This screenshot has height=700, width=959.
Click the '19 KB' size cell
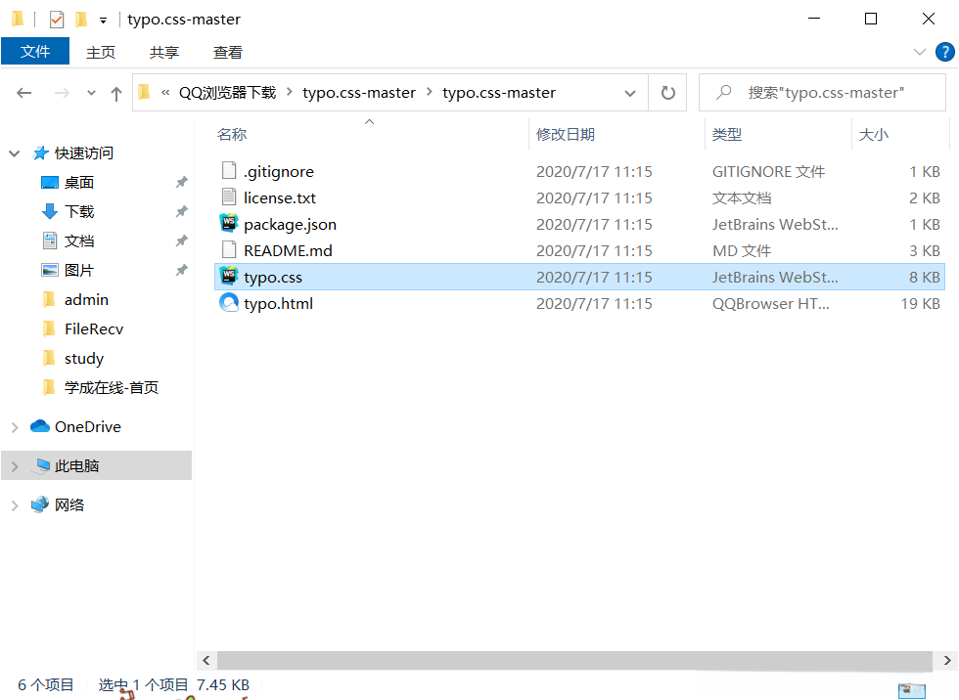coord(920,303)
